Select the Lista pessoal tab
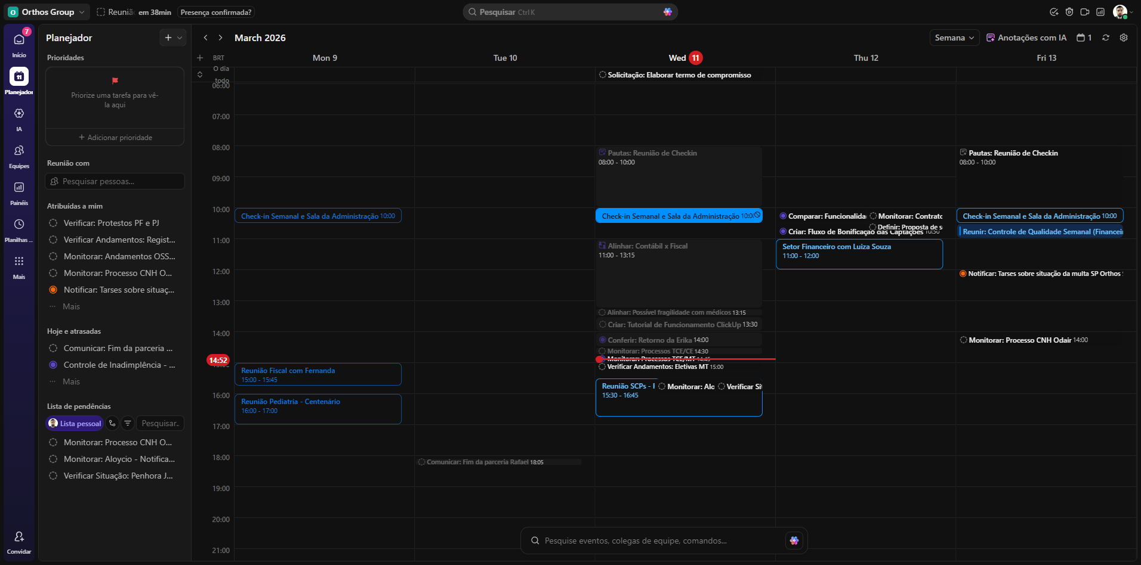The width and height of the screenshot is (1141, 565). click(x=75, y=423)
